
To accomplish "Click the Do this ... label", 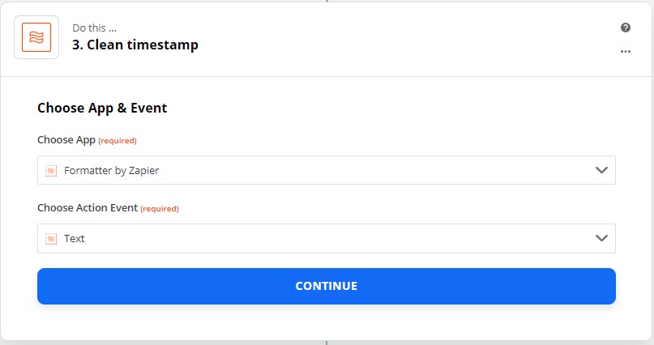I will 94,28.
